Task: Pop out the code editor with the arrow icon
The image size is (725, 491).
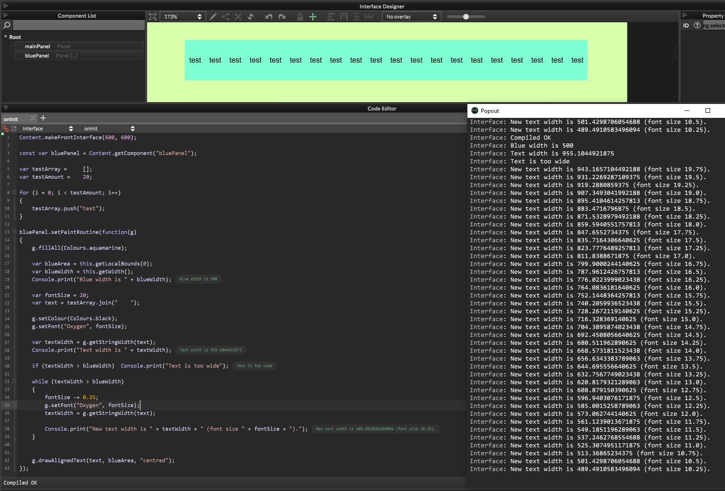Action: coord(14,129)
